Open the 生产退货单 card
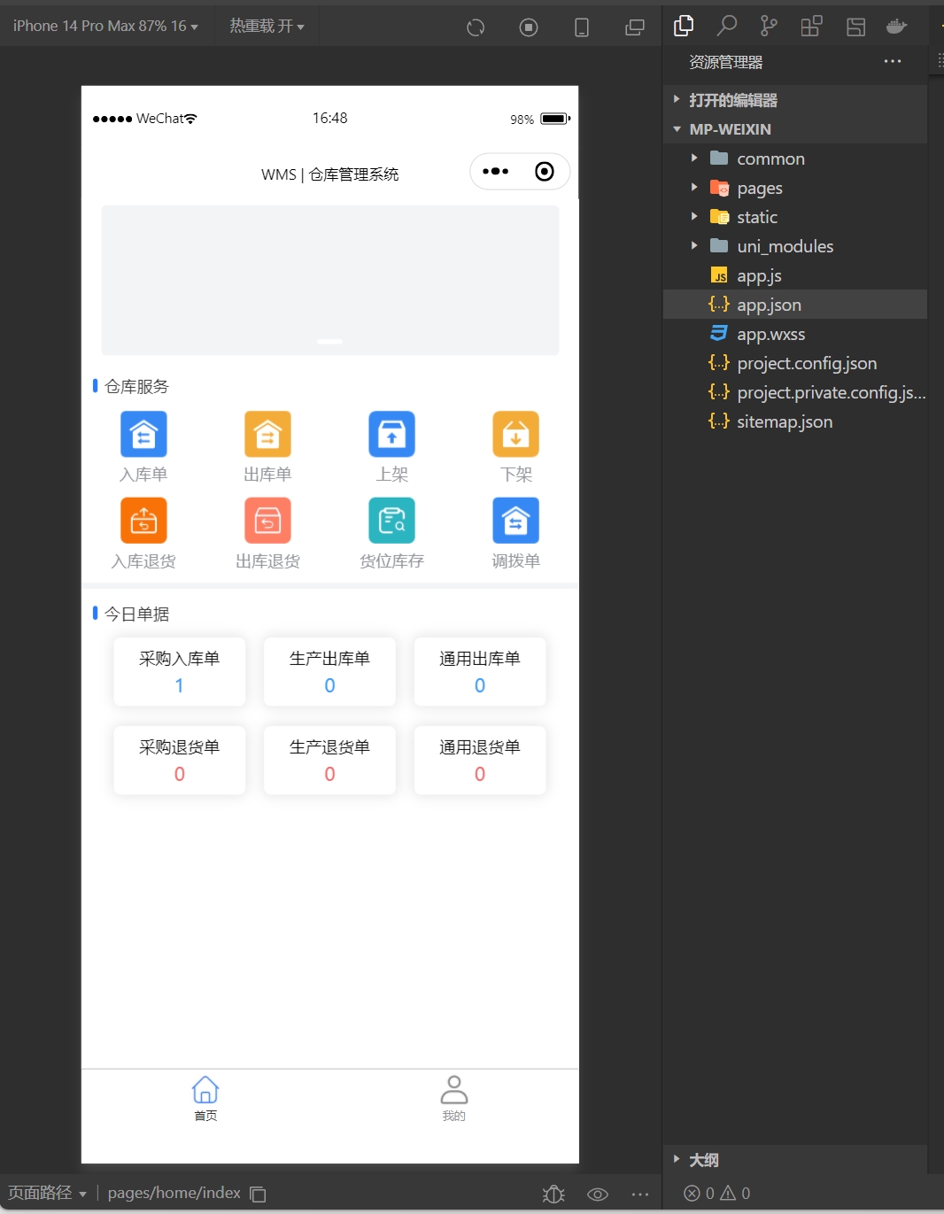The height and width of the screenshot is (1214, 944). click(329, 761)
